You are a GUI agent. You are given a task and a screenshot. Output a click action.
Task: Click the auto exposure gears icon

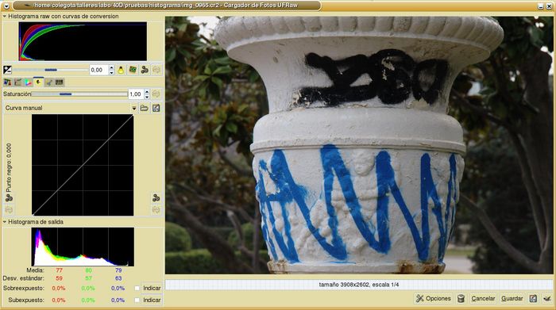(x=145, y=70)
